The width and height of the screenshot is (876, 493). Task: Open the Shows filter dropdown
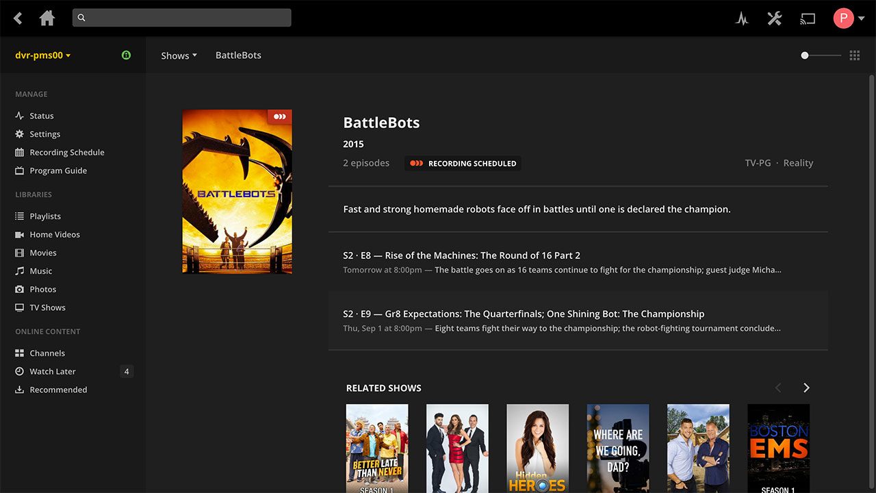[x=179, y=55]
